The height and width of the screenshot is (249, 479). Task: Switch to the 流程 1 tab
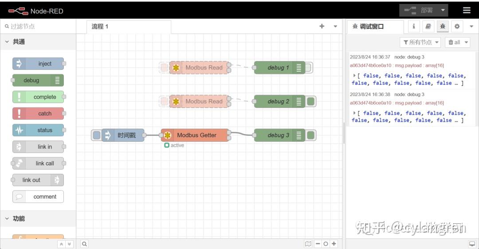pyautogui.click(x=100, y=27)
